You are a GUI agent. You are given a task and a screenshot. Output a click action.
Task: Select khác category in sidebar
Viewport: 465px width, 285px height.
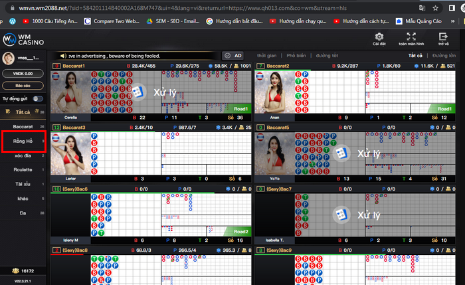[23, 199]
